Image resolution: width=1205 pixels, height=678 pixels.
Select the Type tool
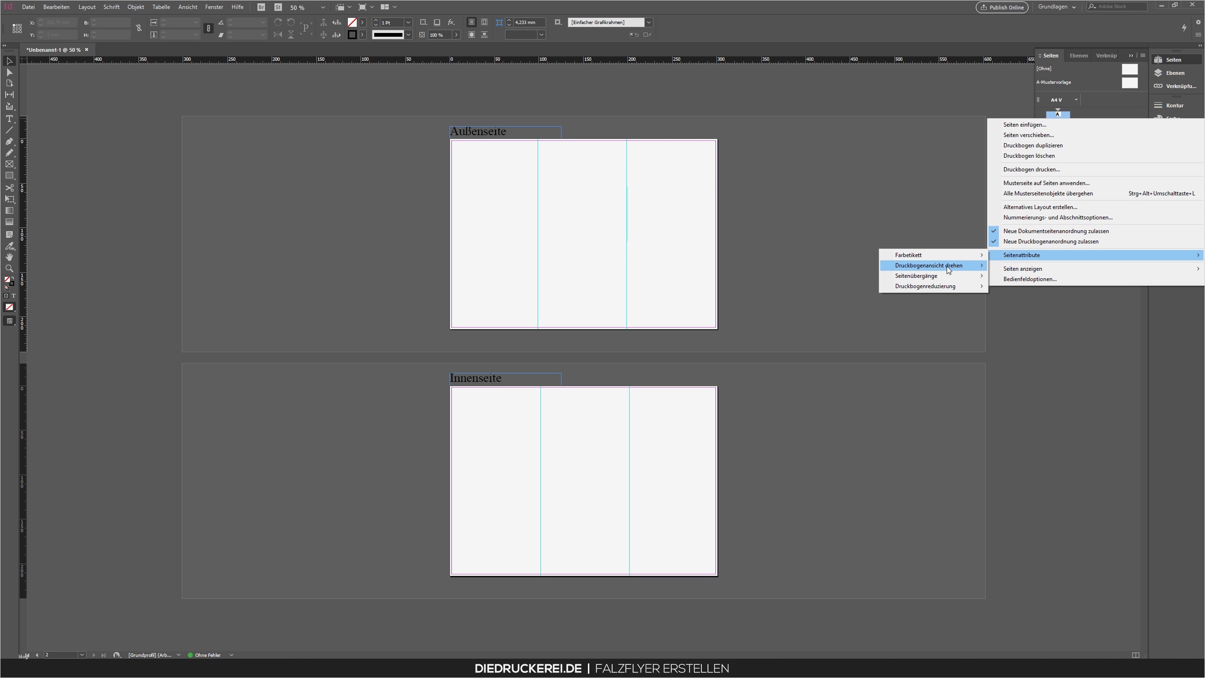tap(9, 119)
